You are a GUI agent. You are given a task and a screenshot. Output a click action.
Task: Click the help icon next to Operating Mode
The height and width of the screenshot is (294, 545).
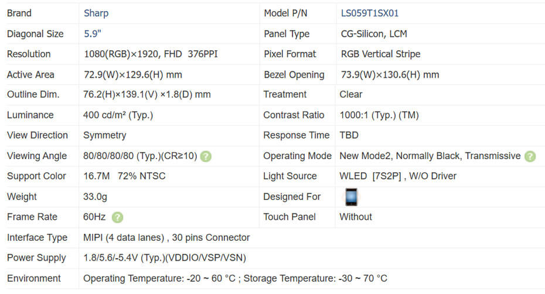(x=530, y=156)
